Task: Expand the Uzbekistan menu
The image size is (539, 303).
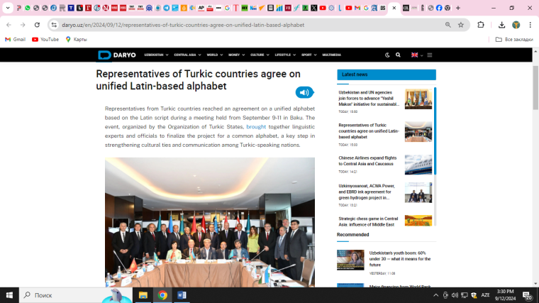Action: (157, 55)
